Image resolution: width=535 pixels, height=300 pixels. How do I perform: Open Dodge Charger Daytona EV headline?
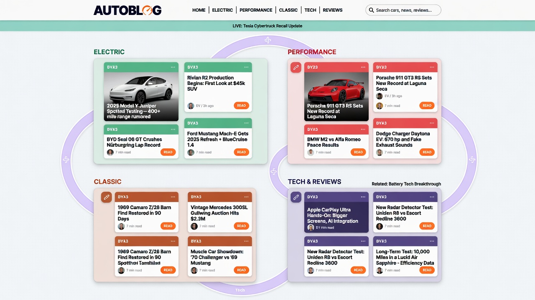click(403, 139)
